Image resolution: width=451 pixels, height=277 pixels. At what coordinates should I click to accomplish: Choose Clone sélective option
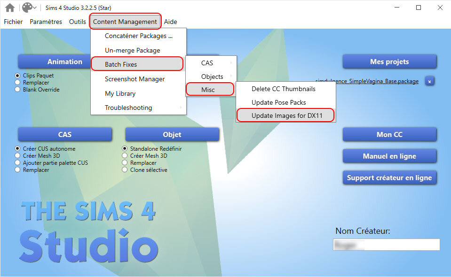[125, 169]
